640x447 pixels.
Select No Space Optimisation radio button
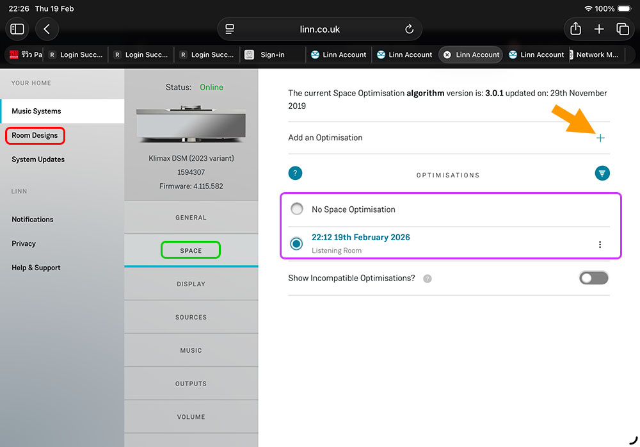[297, 209]
